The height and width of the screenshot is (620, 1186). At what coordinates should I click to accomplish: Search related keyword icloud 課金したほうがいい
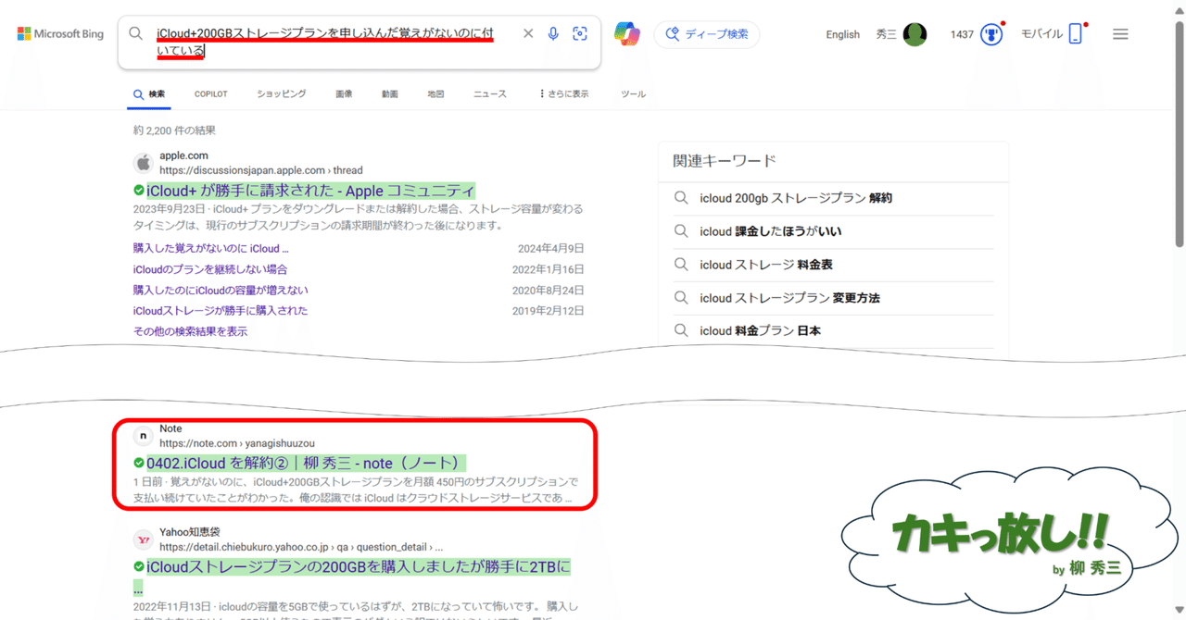click(x=771, y=231)
